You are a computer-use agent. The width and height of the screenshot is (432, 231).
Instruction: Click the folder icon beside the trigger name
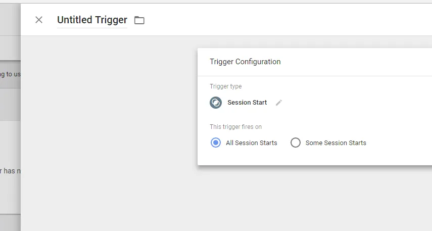(139, 20)
